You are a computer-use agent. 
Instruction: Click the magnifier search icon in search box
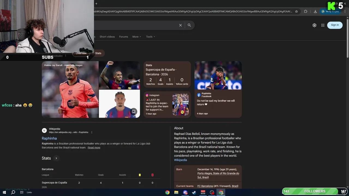click(x=189, y=25)
